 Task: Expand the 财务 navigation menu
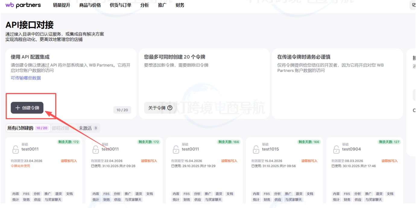click(180, 5)
